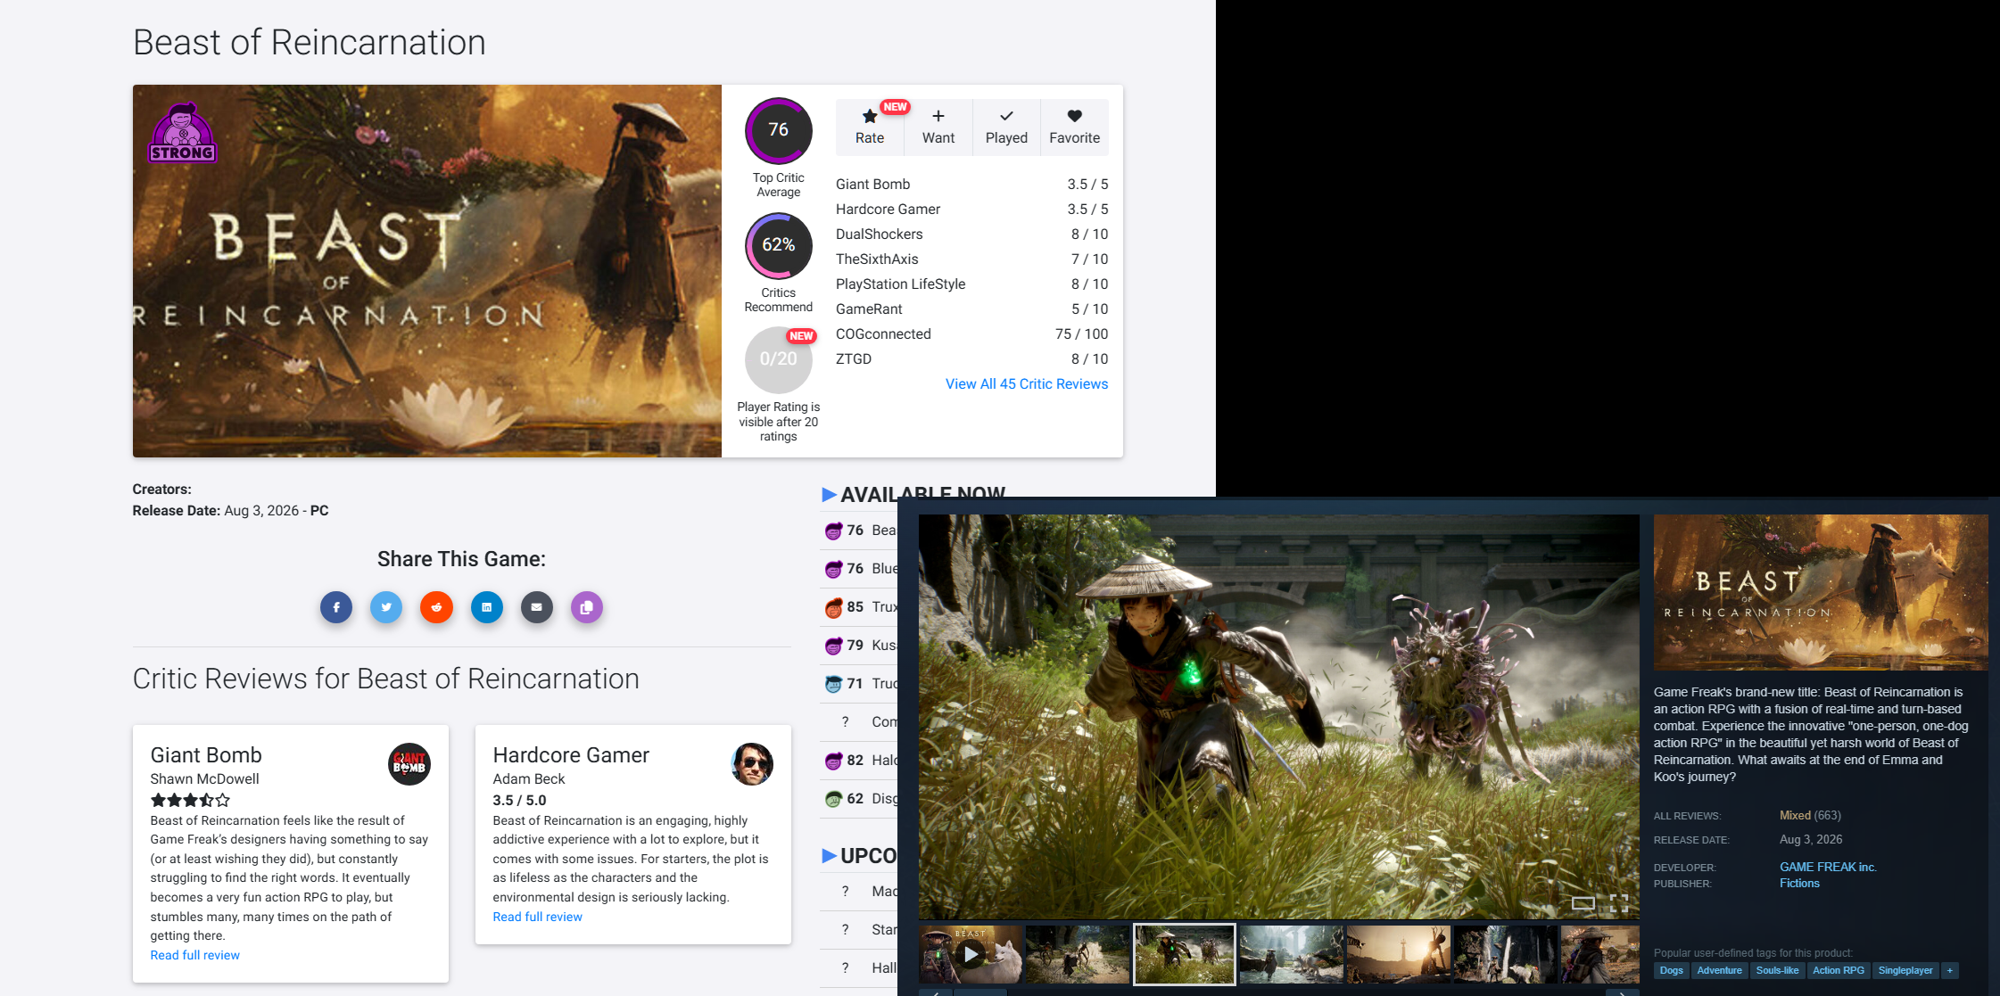Image resolution: width=2000 pixels, height=996 pixels.
Task: Add a tag with the plus button in Steam
Action: pyautogui.click(x=1950, y=971)
